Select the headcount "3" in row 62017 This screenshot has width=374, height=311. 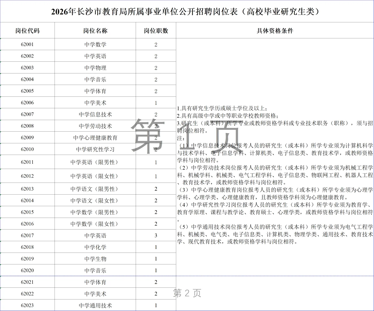(156, 236)
